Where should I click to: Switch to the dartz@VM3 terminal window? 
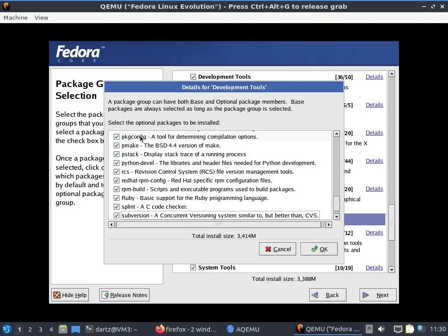(112, 329)
